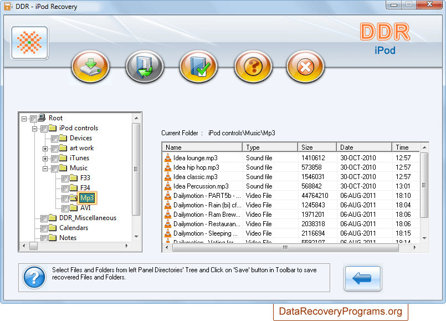Check the Mp3 folder checkbox
This screenshot has width=446, height=321.
[x=65, y=198]
